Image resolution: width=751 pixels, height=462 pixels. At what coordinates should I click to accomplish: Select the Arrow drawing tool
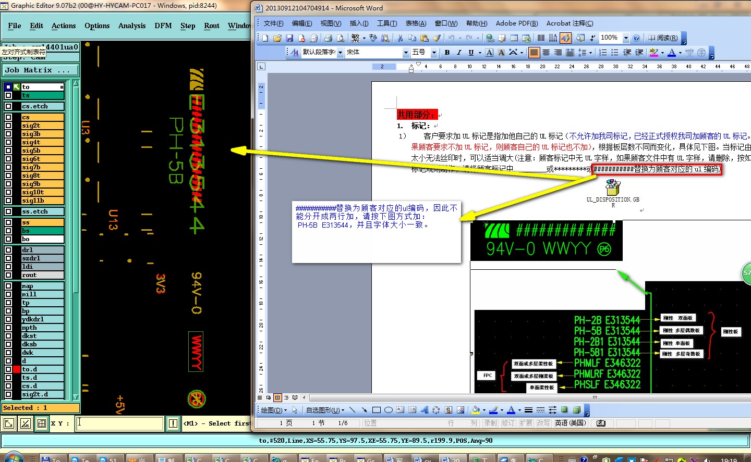pos(364,410)
